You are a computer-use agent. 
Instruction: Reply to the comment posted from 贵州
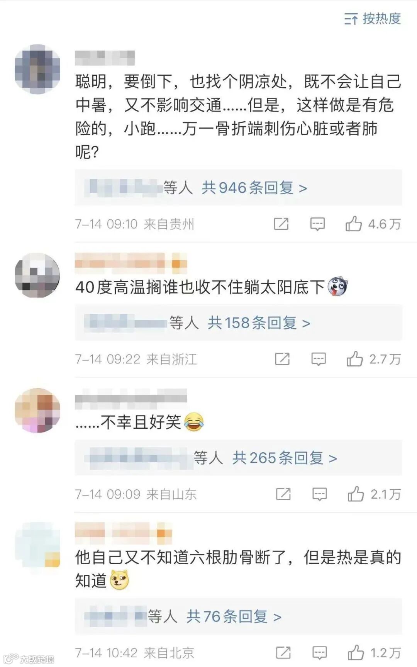[317, 224]
